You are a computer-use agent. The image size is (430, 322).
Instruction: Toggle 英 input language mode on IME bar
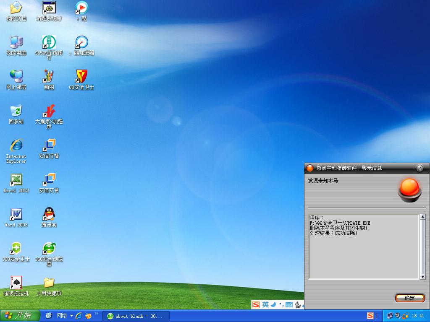pyautogui.click(x=265, y=305)
